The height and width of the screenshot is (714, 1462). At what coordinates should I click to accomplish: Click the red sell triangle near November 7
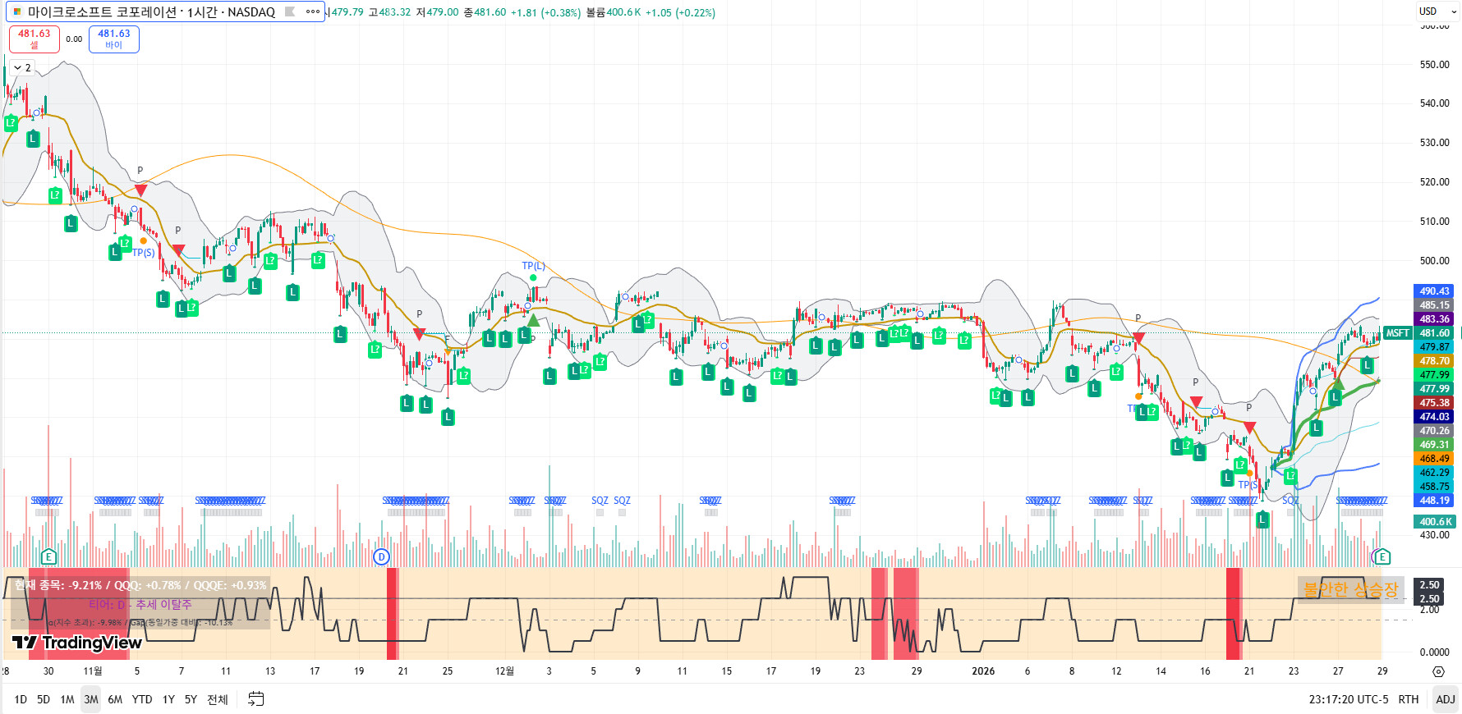coord(178,250)
